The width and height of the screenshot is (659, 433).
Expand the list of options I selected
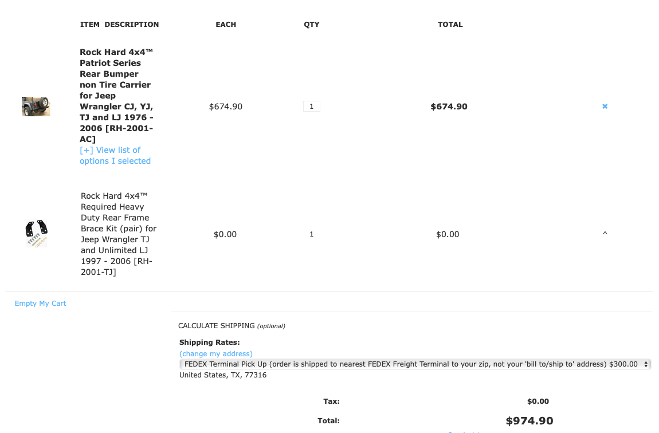point(115,156)
